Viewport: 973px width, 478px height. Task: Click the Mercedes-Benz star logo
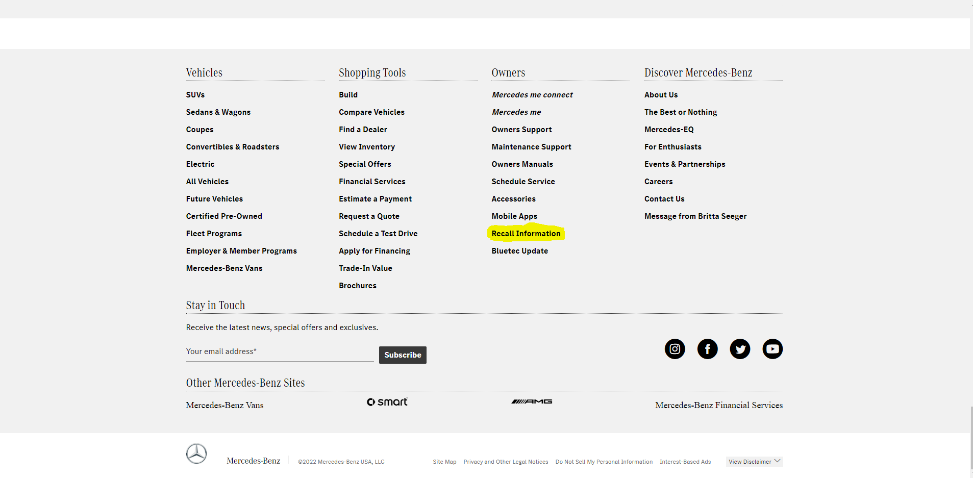pos(196,454)
